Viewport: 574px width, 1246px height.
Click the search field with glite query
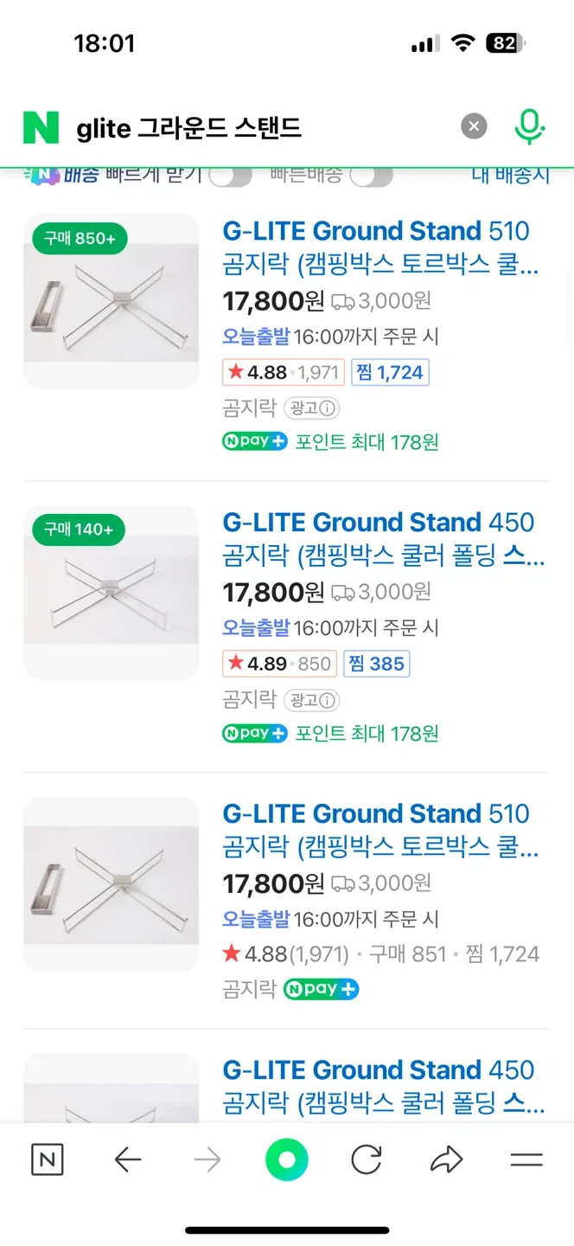pyautogui.click(x=259, y=128)
